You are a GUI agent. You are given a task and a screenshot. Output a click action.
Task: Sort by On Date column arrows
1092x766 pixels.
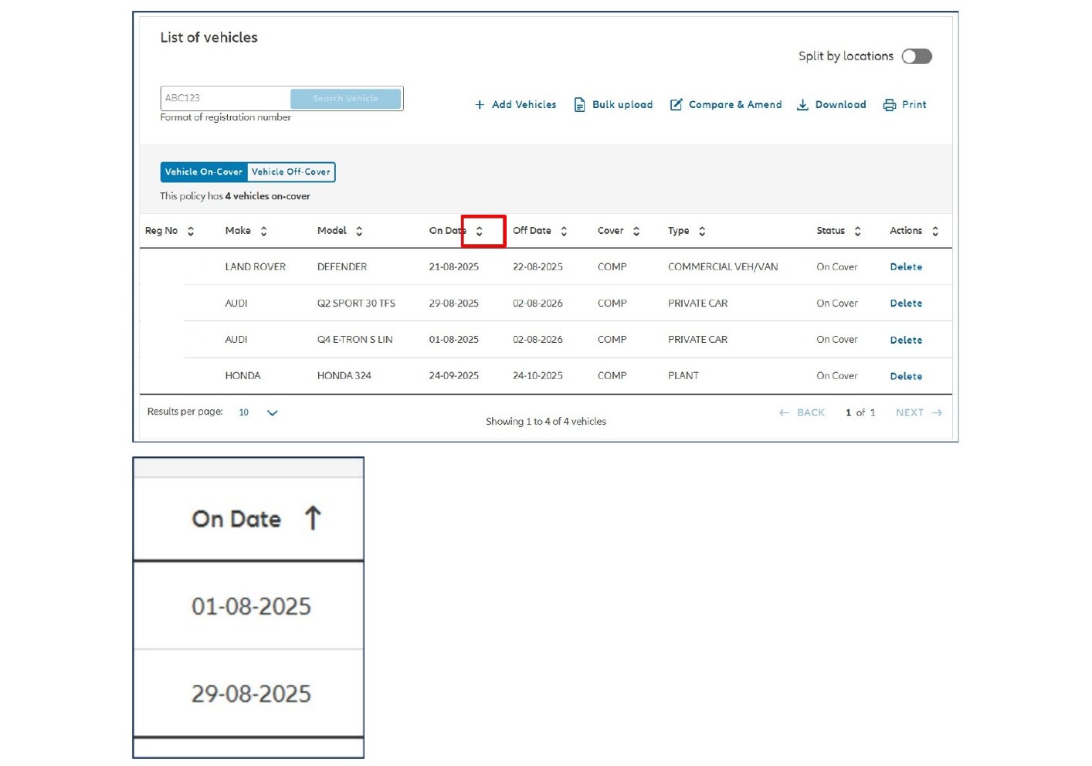click(x=480, y=231)
